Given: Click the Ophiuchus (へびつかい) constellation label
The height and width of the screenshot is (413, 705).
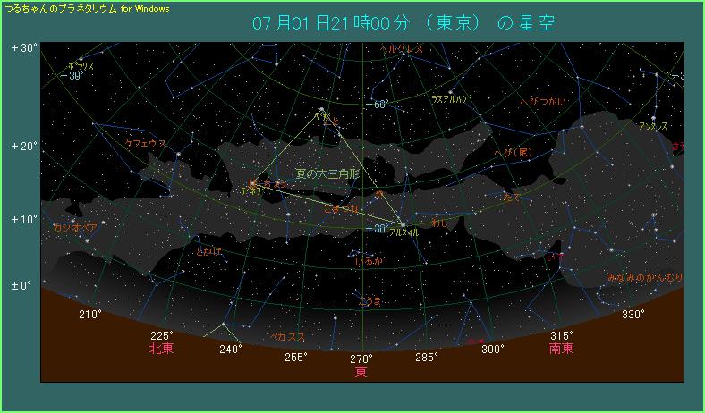Looking at the screenshot, I should tap(543, 102).
